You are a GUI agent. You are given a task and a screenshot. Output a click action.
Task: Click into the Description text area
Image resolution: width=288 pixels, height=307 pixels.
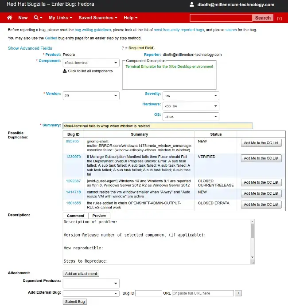(x=156, y=241)
